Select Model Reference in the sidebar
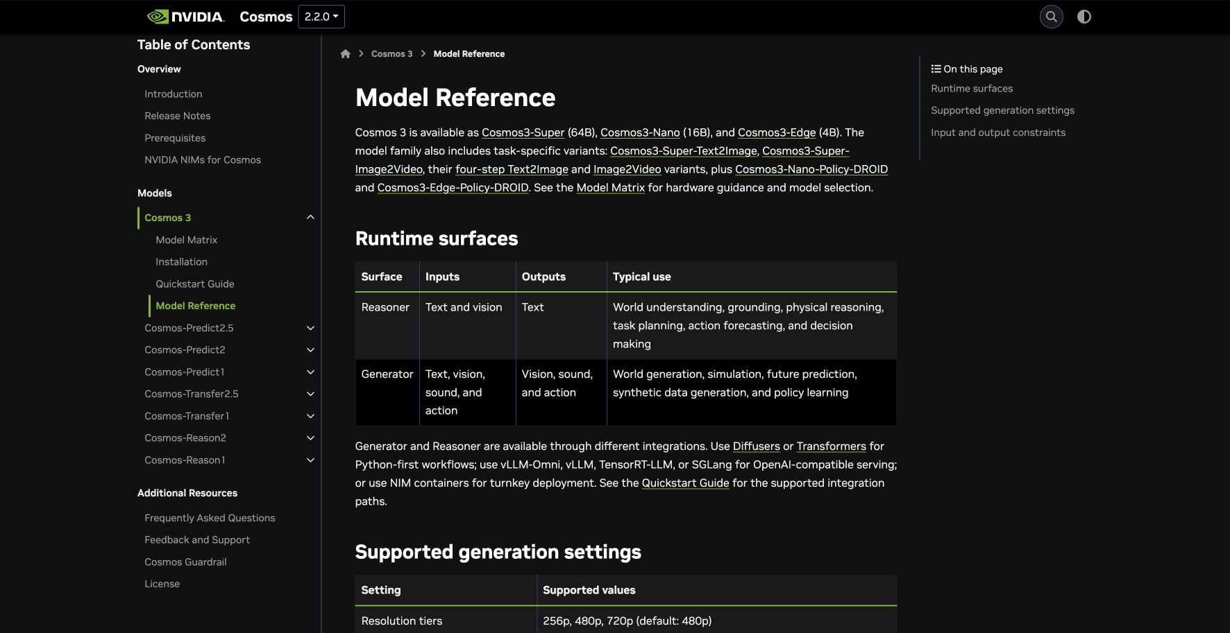 click(196, 306)
